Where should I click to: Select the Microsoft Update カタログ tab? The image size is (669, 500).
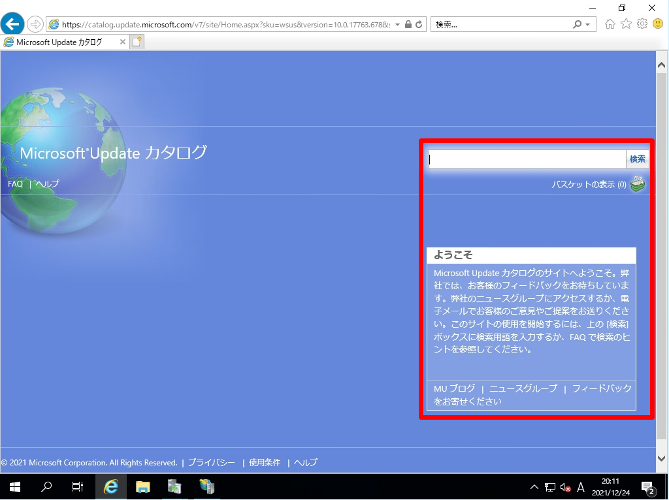pos(59,42)
